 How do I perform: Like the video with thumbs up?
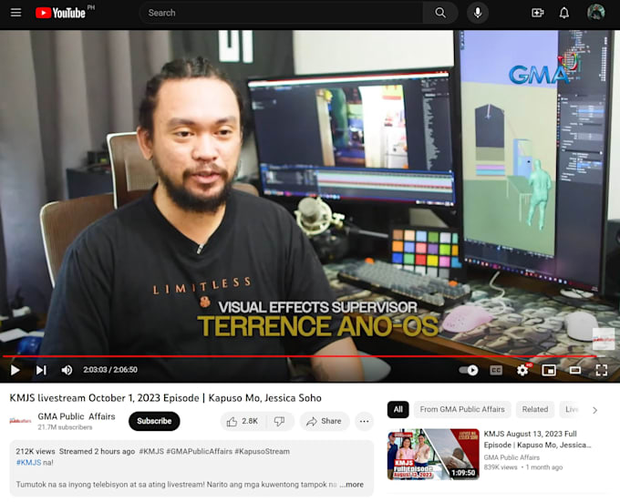click(x=243, y=422)
